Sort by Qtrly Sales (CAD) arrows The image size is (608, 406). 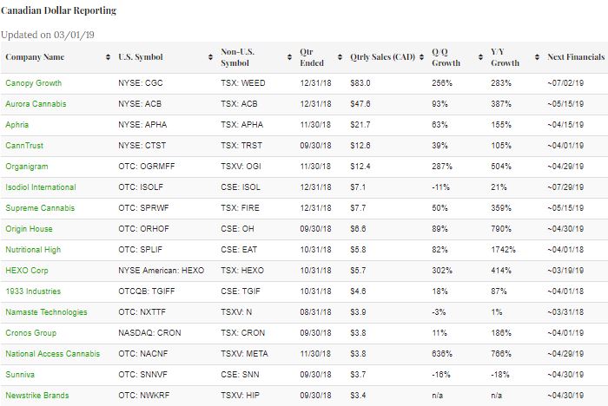click(422, 57)
